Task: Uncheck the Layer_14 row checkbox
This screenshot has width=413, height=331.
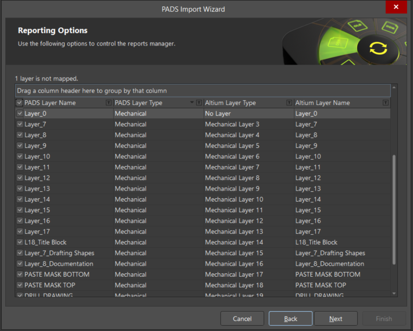Action: coord(20,199)
